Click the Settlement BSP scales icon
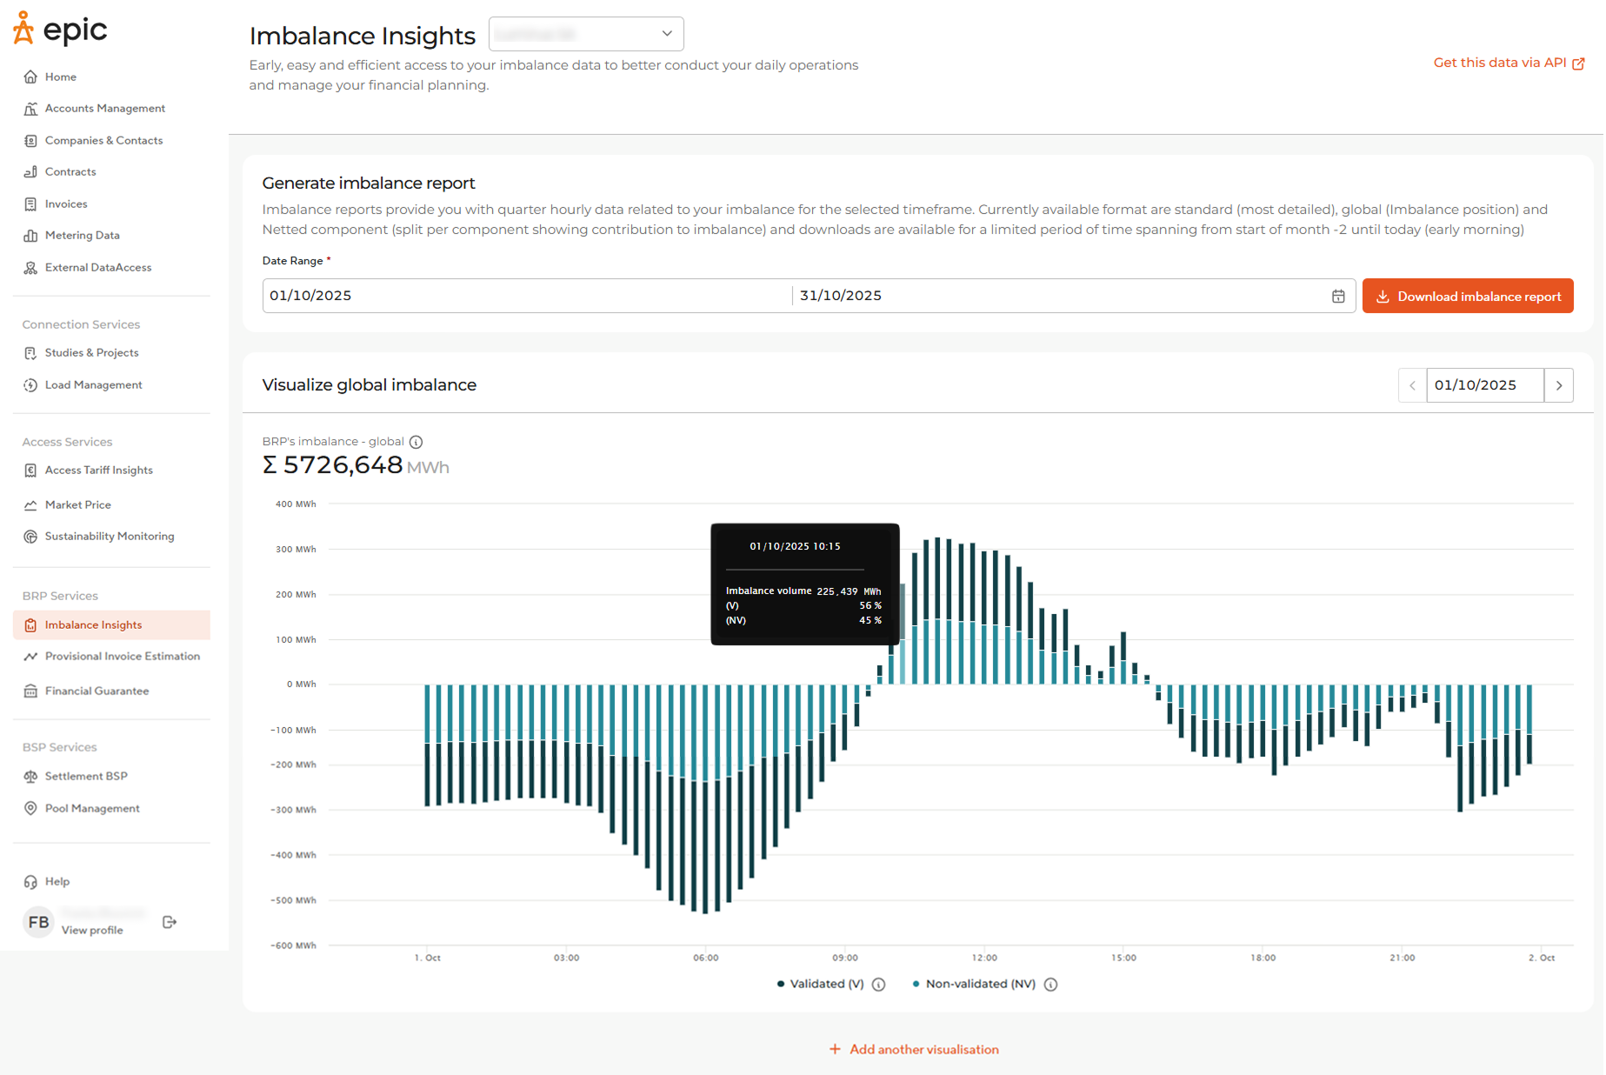The width and height of the screenshot is (1606, 1075). (x=30, y=777)
